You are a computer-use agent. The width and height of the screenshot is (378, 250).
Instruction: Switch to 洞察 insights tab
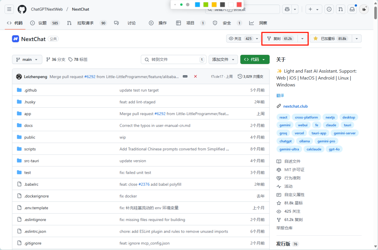[x=258, y=23]
